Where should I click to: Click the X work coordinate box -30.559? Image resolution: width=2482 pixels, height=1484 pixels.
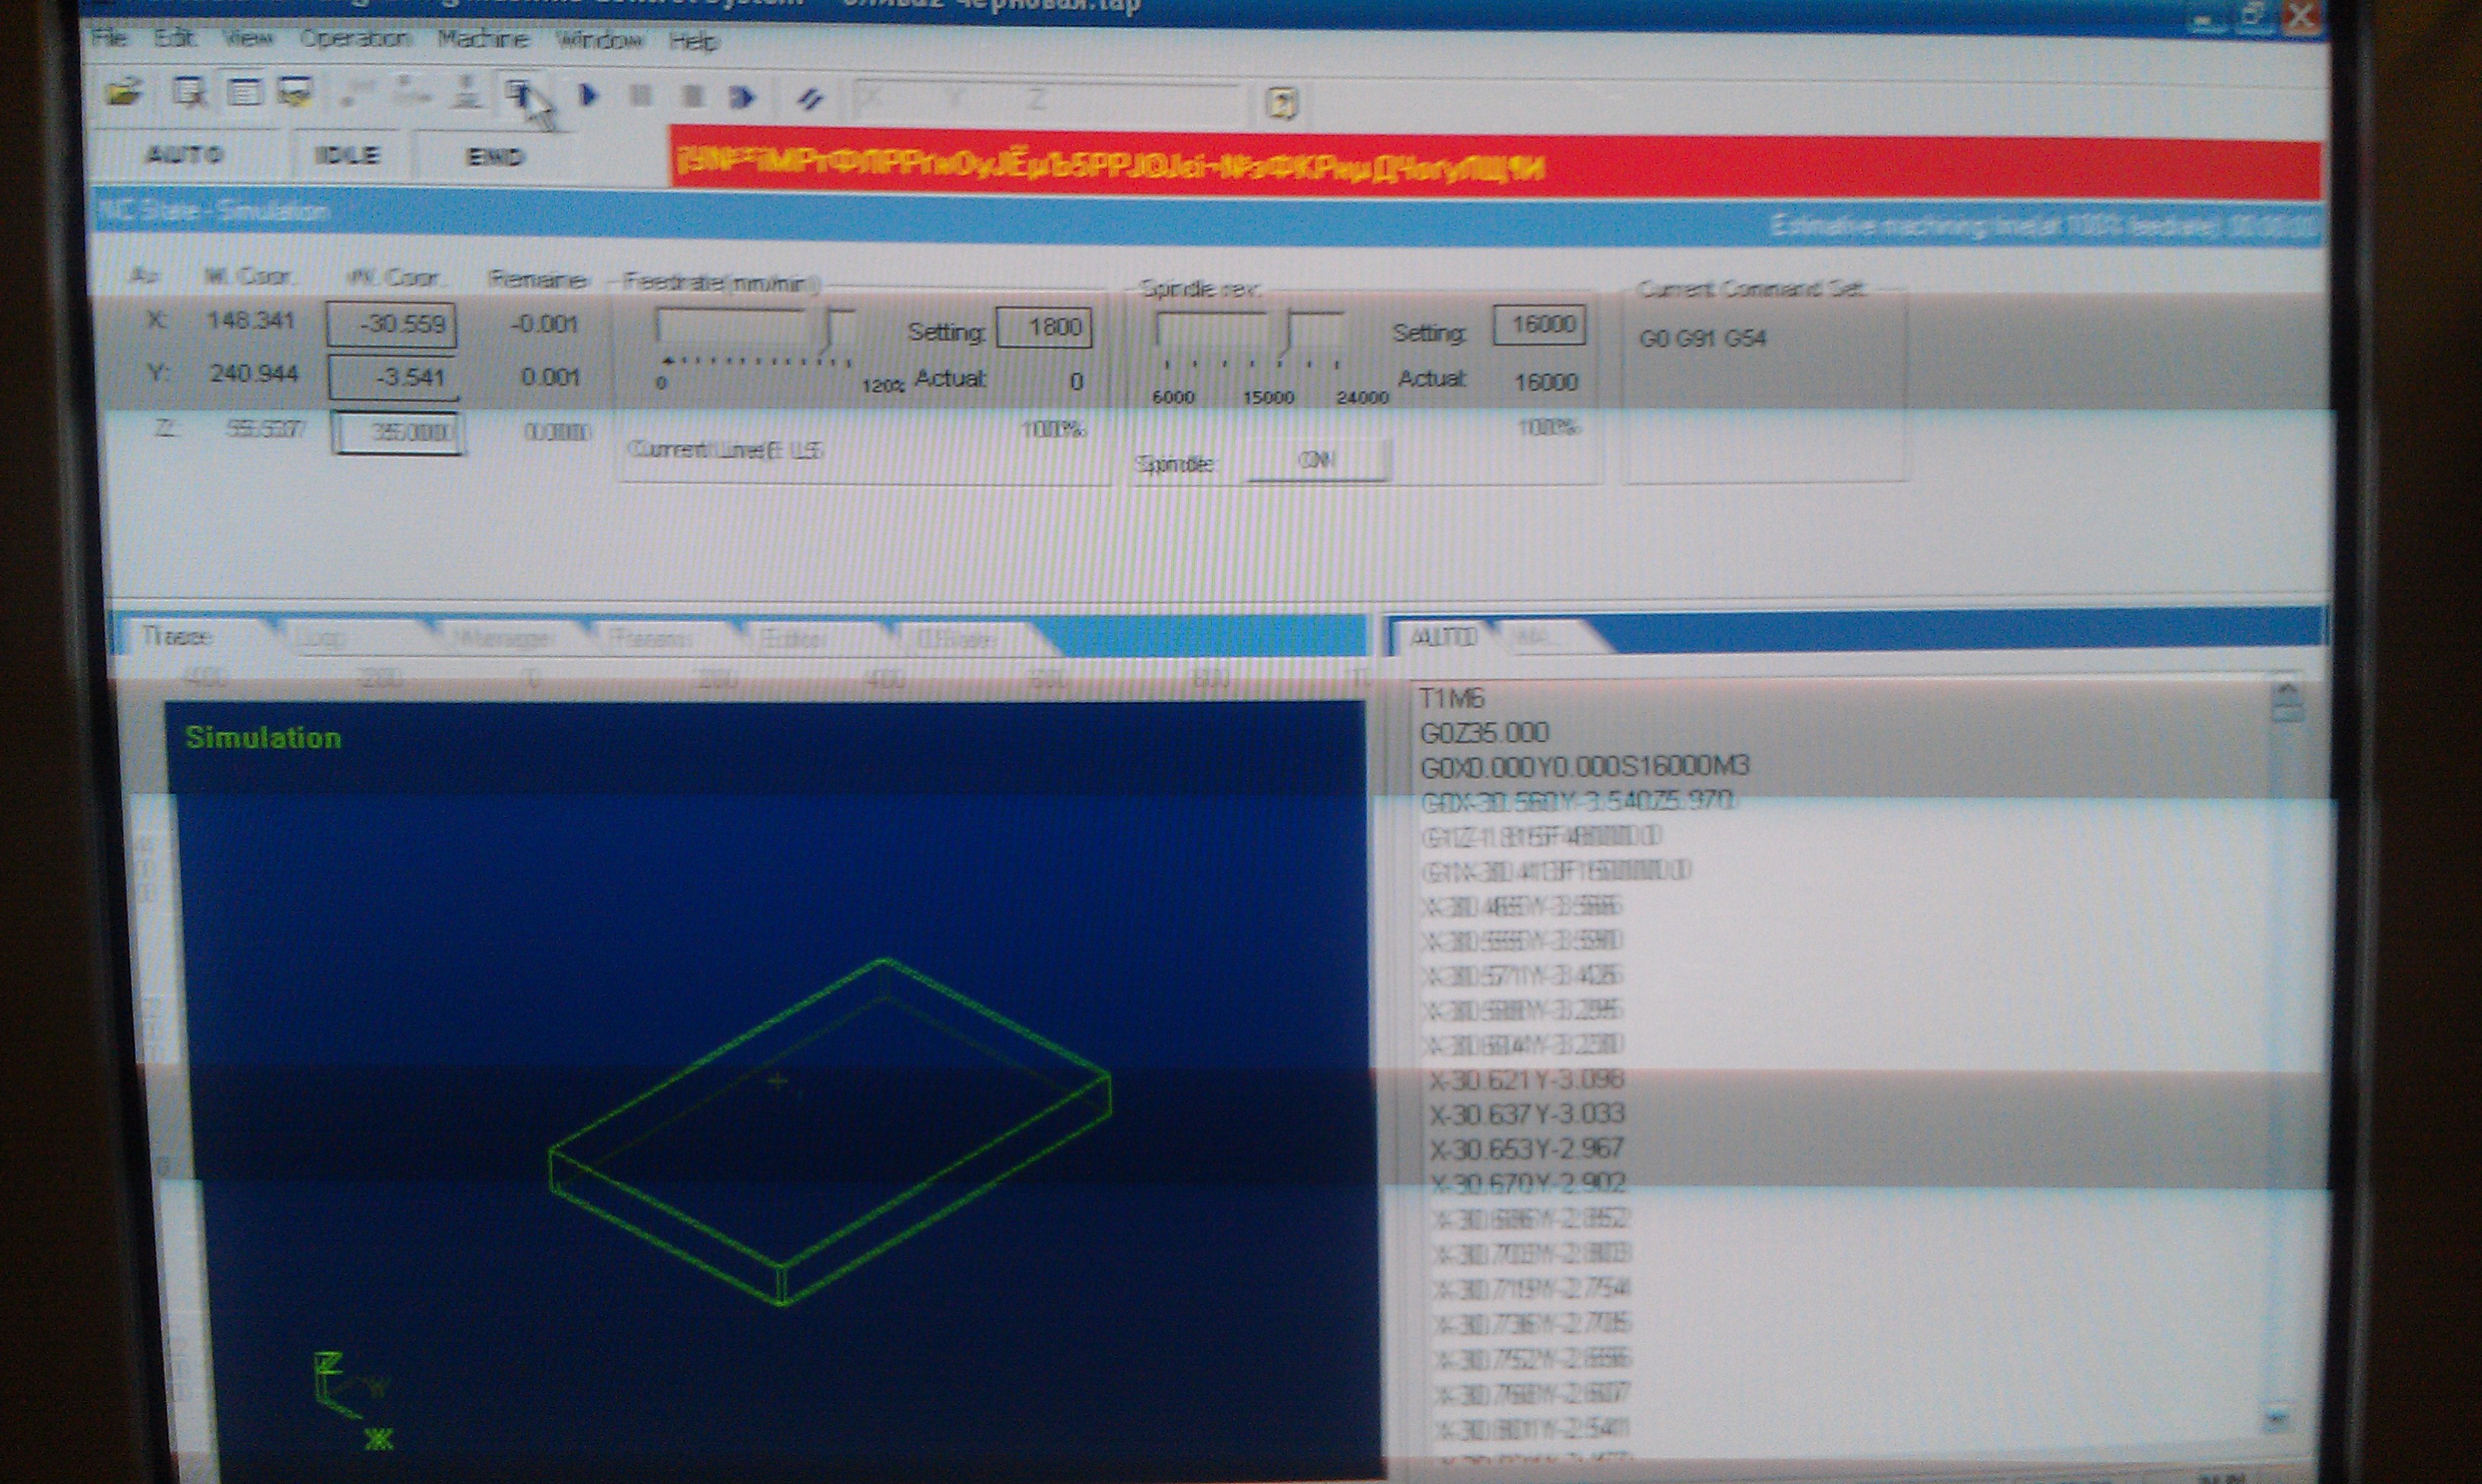(x=392, y=325)
